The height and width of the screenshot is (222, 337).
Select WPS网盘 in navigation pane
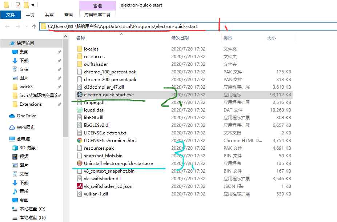tap(26, 128)
